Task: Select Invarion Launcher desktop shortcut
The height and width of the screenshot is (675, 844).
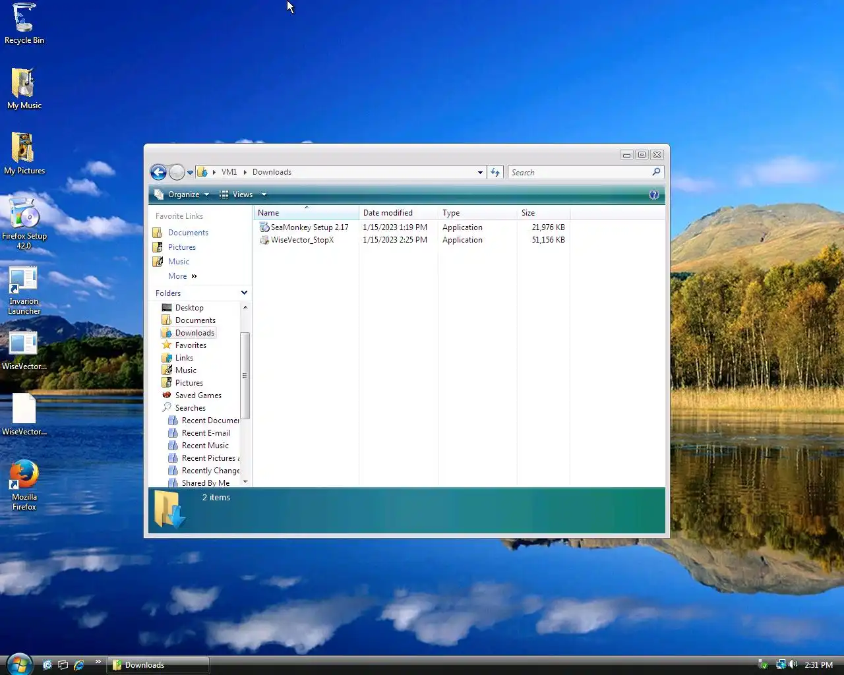Action: (x=24, y=291)
